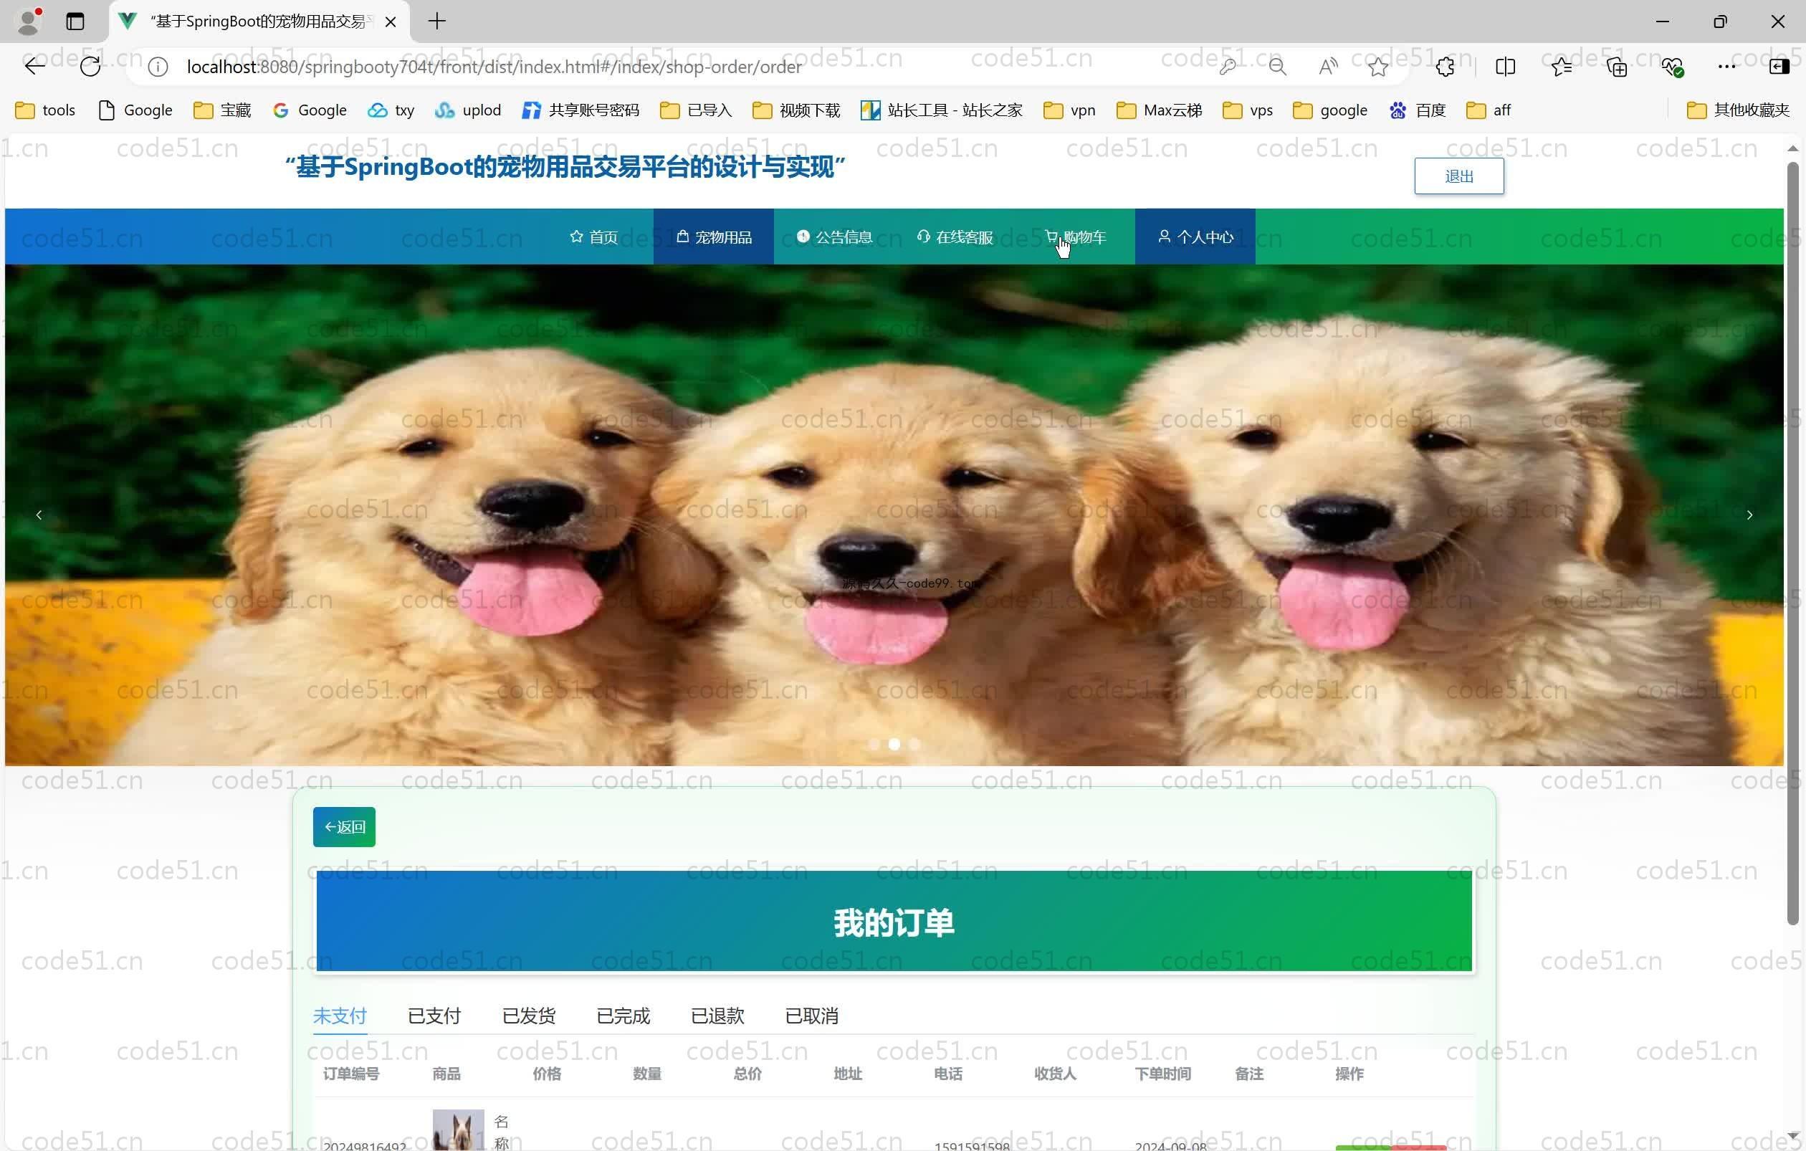
Task: Open the 宝藏 bookmark folder
Action: [222, 110]
